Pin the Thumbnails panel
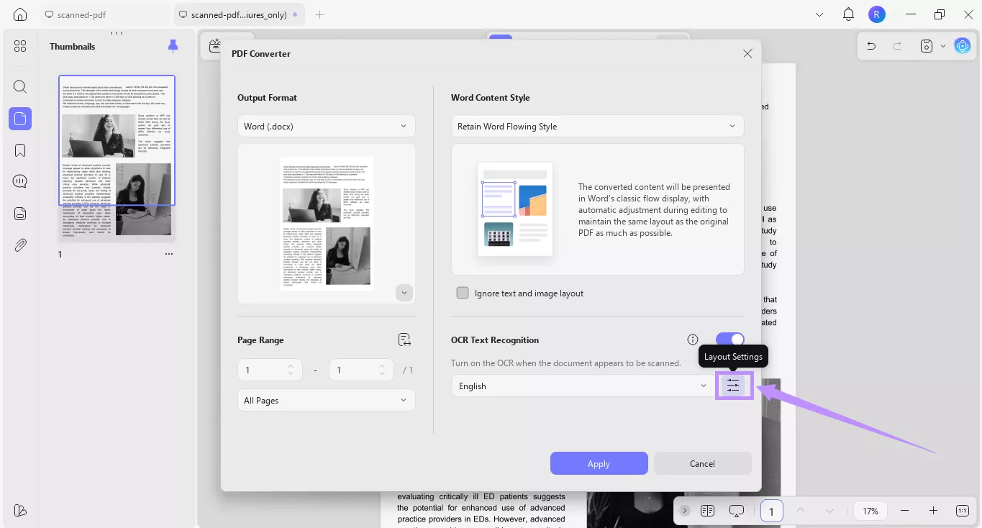Image resolution: width=982 pixels, height=528 pixels. click(173, 45)
